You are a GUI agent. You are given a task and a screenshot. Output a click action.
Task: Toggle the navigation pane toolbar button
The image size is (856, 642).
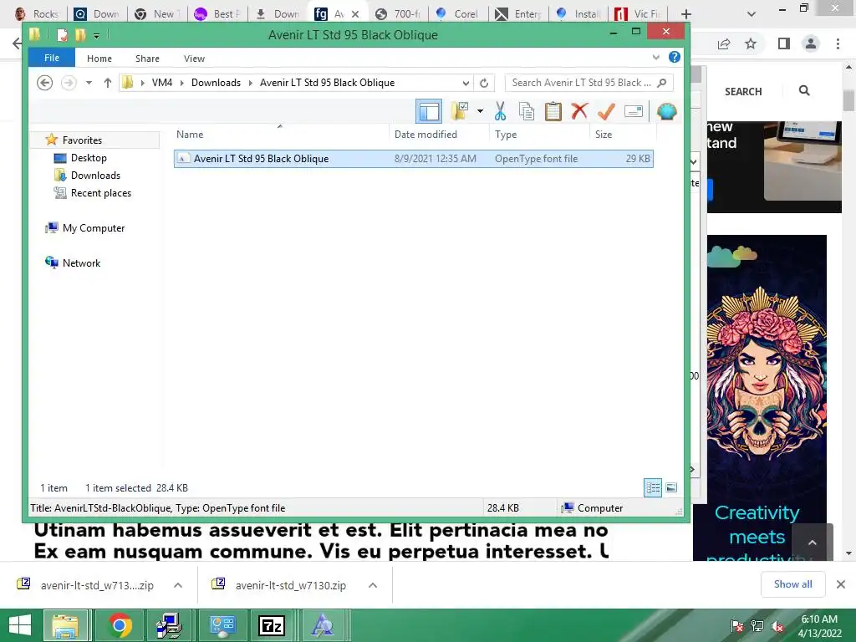429,111
